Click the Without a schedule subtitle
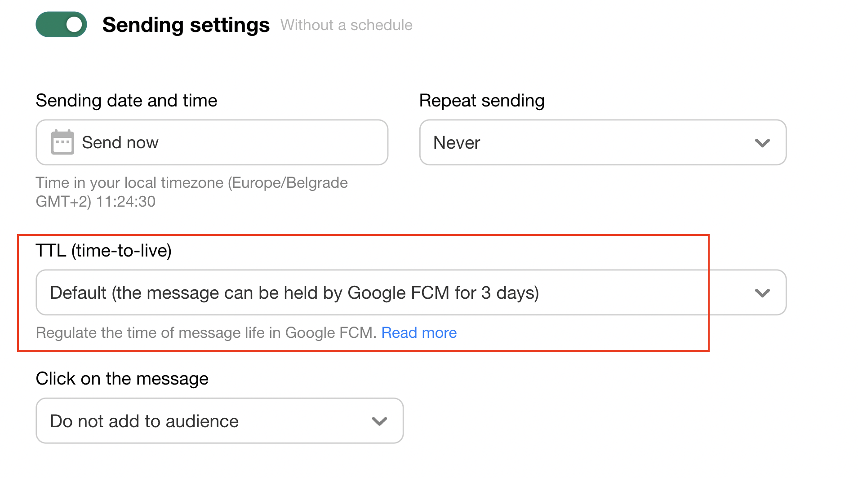Screen dimensions: 858x478 (346, 25)
